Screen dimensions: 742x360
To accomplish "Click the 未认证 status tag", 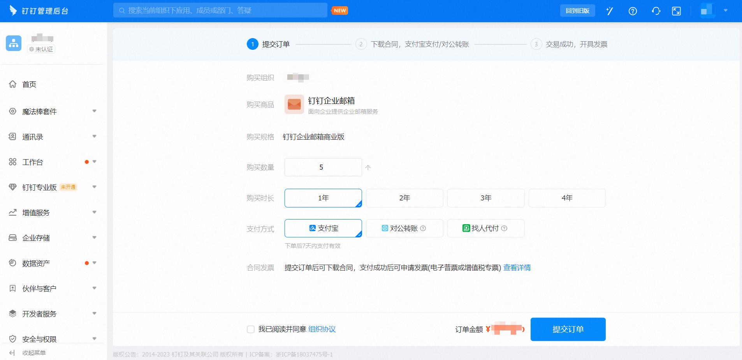I will (41, 49).
